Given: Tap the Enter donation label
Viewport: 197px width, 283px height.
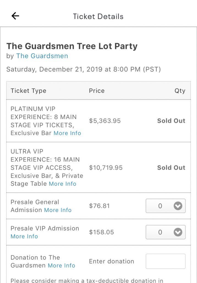Looking at the screenshot, I should tap(111, 261).
